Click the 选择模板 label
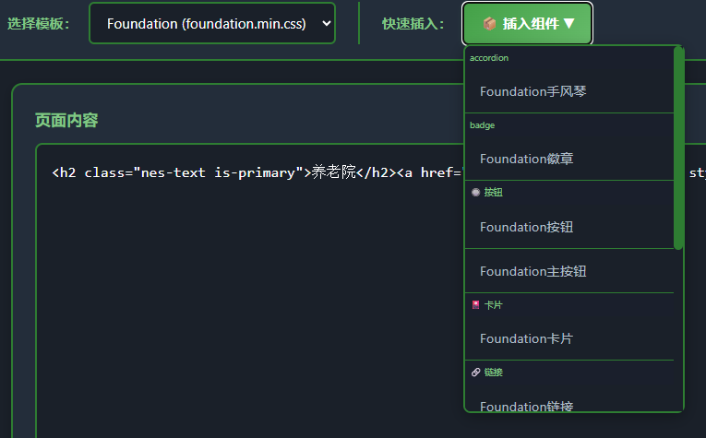This screenshot has width=706, height=438. click(x=39, y=24)
